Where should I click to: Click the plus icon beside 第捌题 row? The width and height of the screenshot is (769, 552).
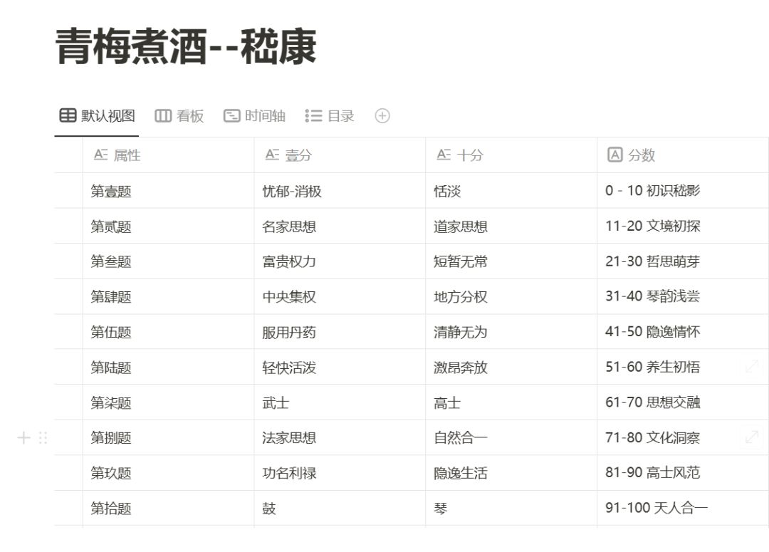23,437
